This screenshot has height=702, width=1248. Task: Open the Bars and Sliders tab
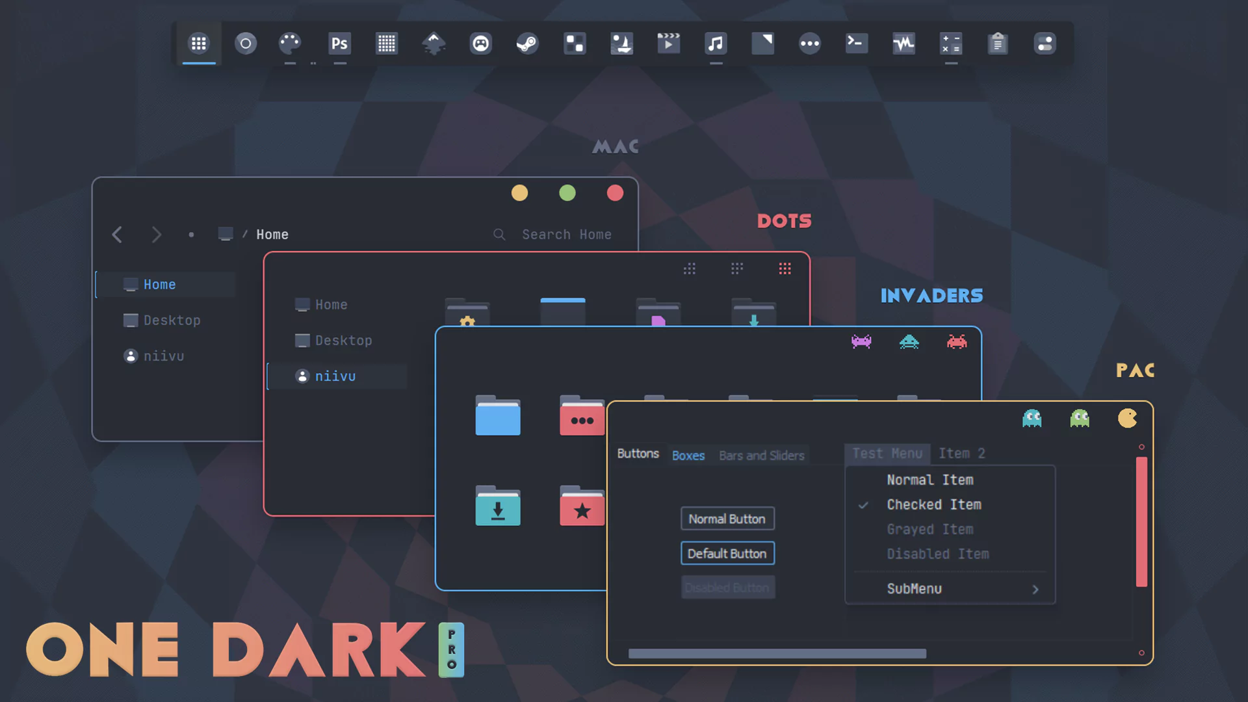tap(761, 456)
